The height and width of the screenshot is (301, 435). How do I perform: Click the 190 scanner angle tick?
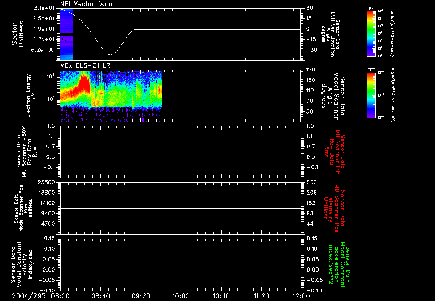click(x=311, y=70)
